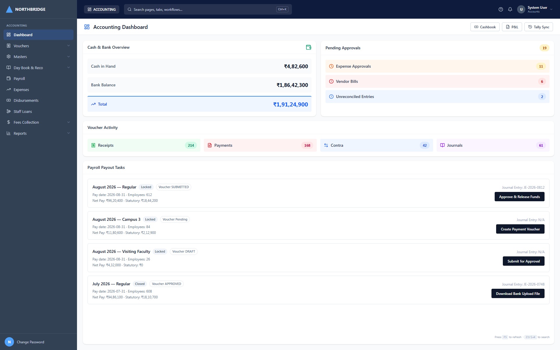Click the Vendor Bills alert icon
The height and width of the screenshot is (350, 560).
tap(331, 81)
